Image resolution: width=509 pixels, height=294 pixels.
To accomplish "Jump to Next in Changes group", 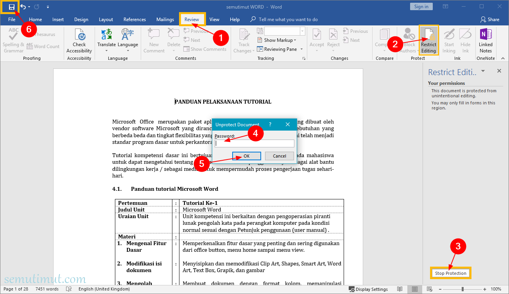I will (x=351, y=40).
